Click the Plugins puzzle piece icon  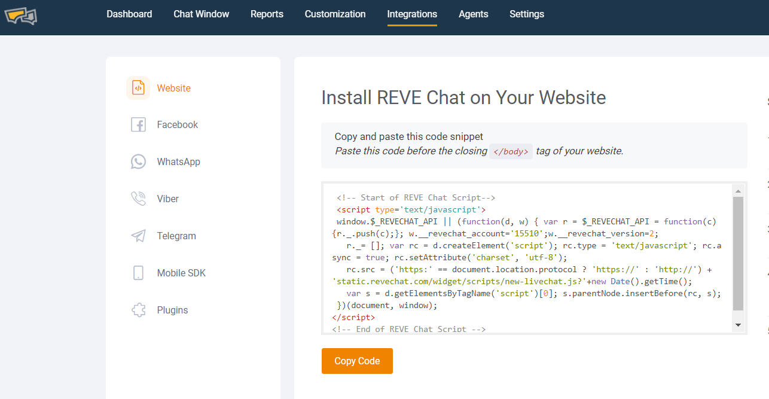tap(138, 310)
